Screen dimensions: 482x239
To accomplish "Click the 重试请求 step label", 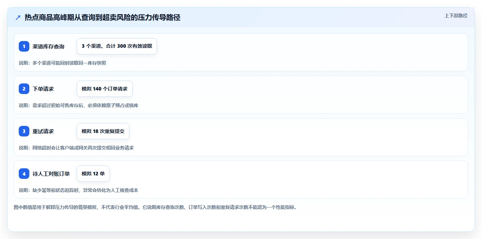I will (x=43, y=131).
